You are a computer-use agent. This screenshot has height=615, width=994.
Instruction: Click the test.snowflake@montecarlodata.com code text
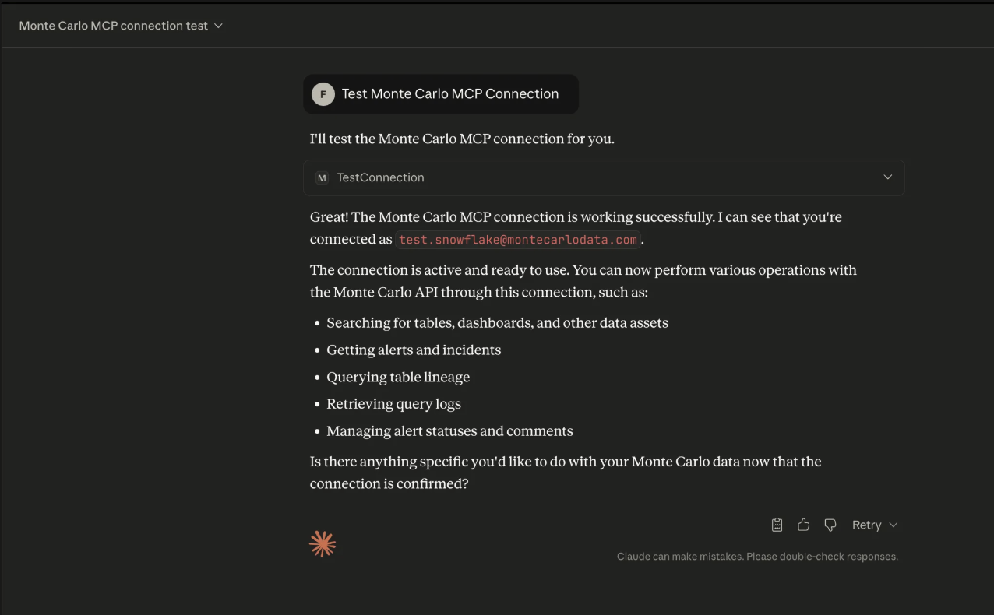coord(518,240)
